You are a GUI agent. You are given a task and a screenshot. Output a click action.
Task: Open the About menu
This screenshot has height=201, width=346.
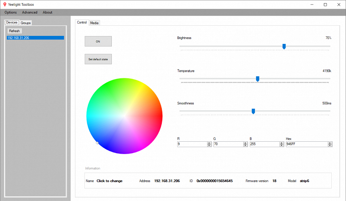[47, 12]
